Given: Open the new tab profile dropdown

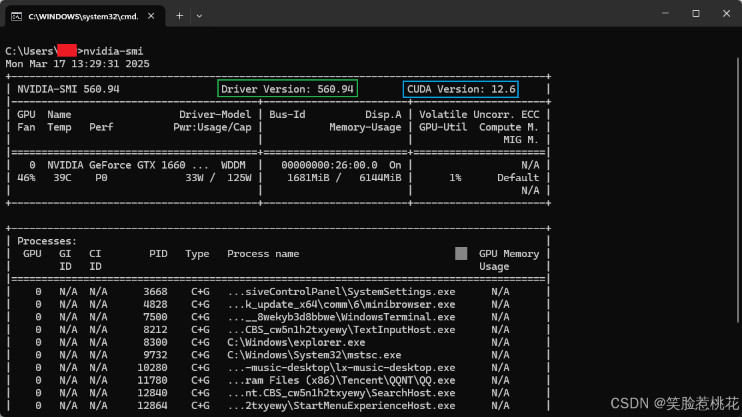Looking at the screenshot, I should point(199,16).
